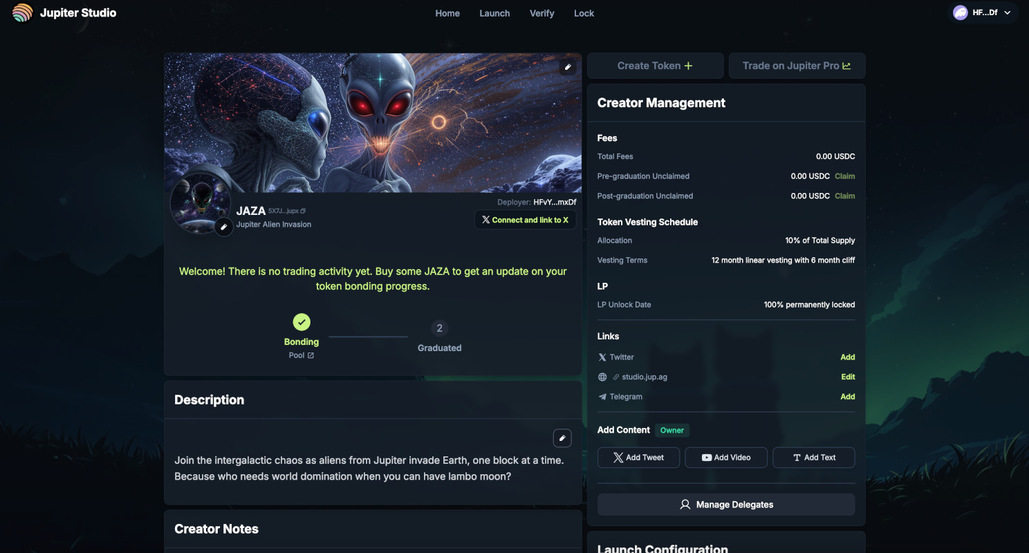
Task: Click the person icon on Manage Delegates
Action: click(685, 505)
